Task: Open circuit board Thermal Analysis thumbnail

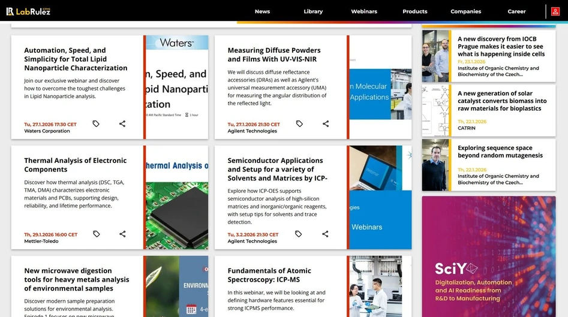Action: [x=177, y=198]
